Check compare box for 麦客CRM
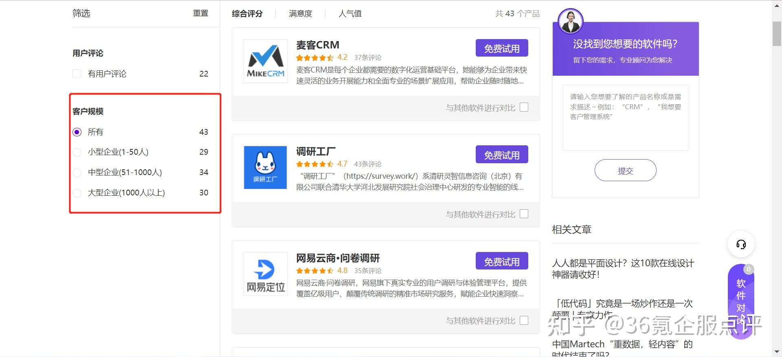This screenshot has height=357, width=782. [524, 107]
